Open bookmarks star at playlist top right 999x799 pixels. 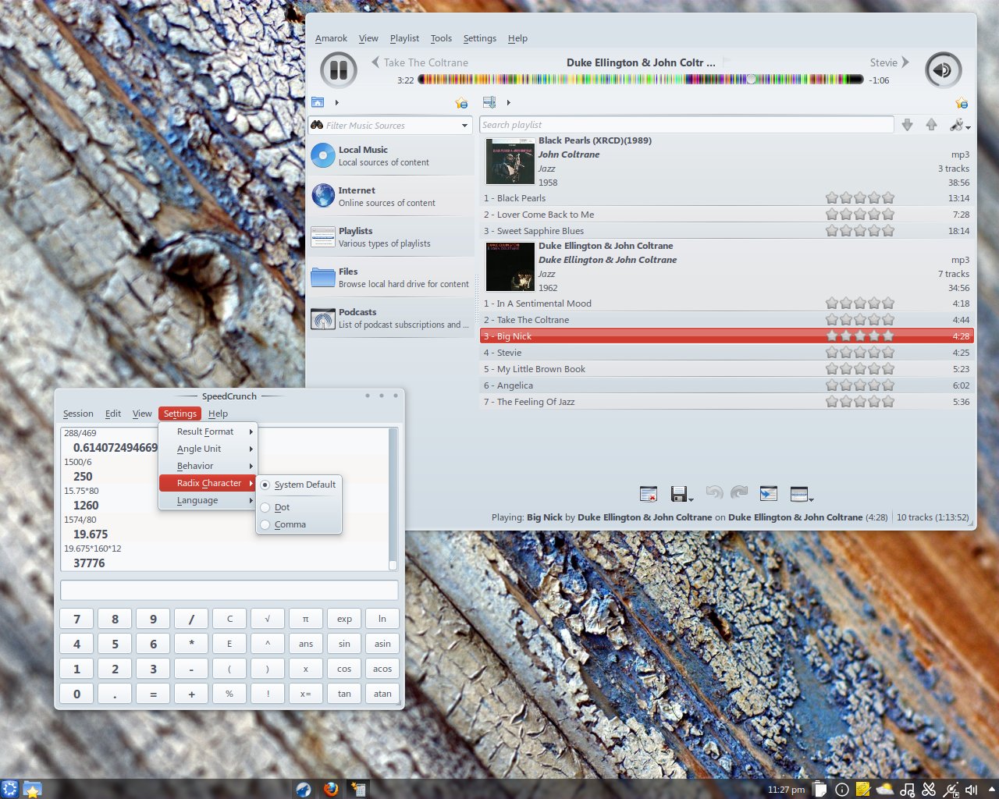[x=962, y=103]
